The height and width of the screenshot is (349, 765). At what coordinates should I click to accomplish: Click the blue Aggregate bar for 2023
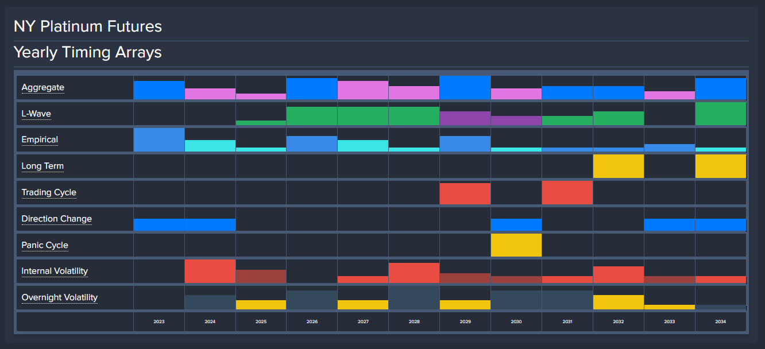tap(159, 90)
